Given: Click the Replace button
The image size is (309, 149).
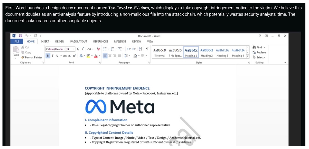Looking at the screenshot, I should click(259, 53).
